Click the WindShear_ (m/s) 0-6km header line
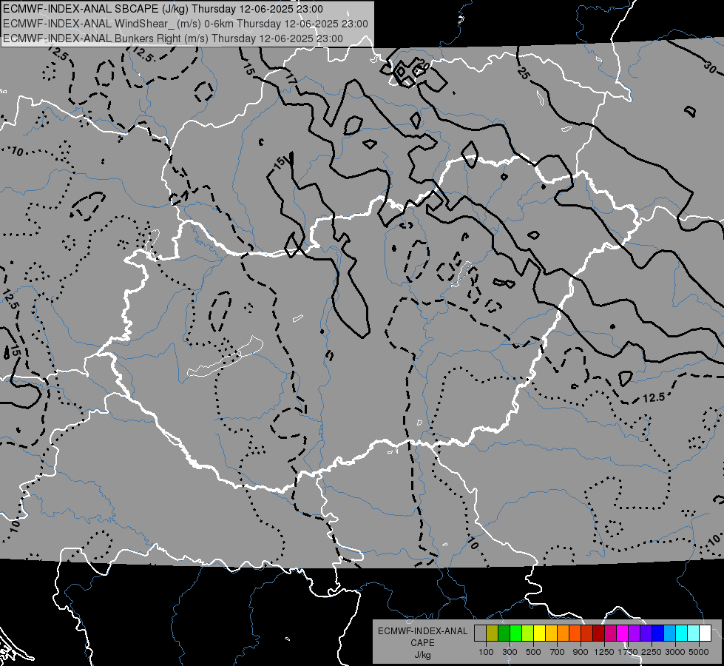Screen dimensions: 724x666 [185, 24]
